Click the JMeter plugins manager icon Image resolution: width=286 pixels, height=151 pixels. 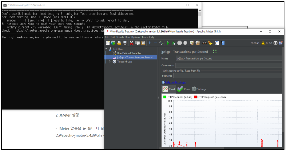click(281, 43)
